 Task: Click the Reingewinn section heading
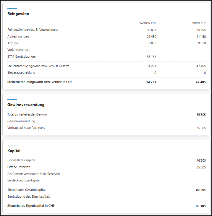click(x=18, y=14)
